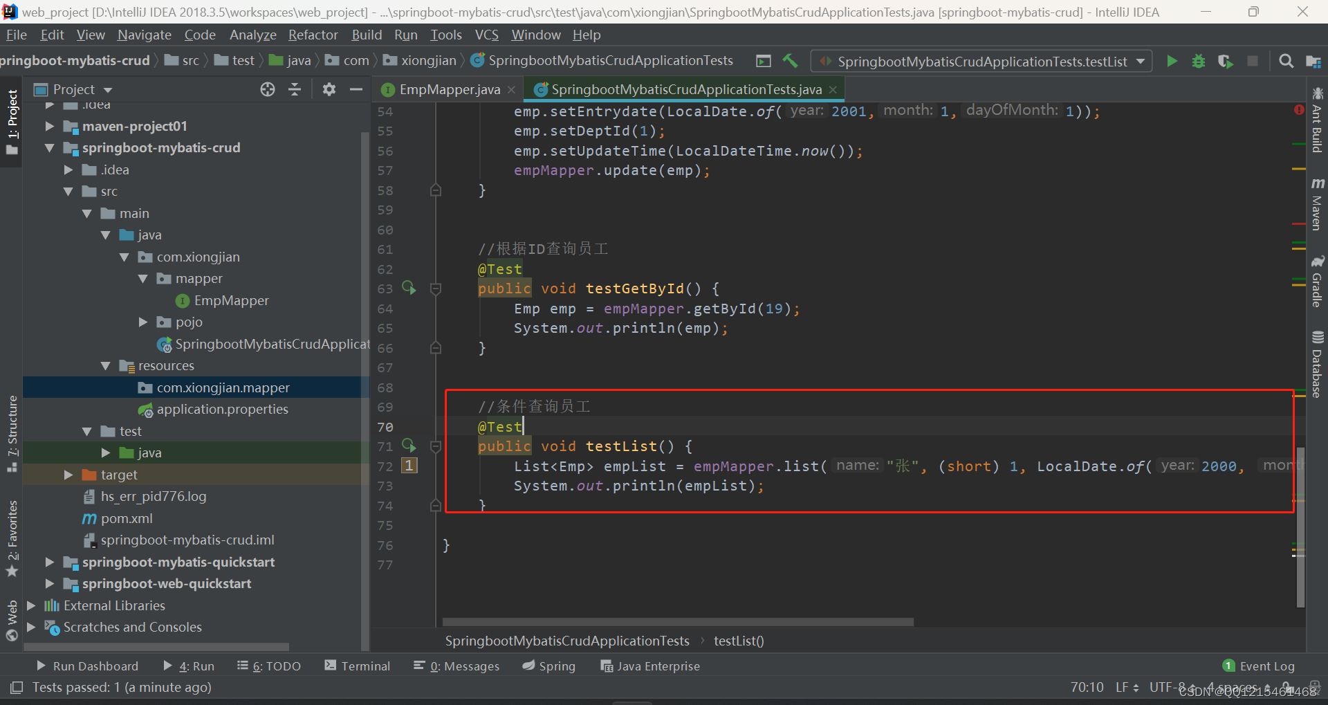The height and width of the screenshot is (705, 1328).
Task: Open the Run Dashboard tool window
Action: click(87, 666)
